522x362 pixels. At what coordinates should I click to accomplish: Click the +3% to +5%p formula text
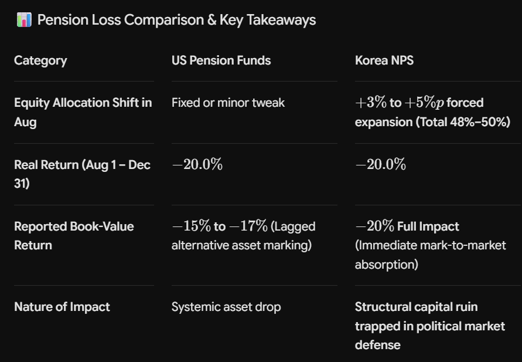[400, 102]
